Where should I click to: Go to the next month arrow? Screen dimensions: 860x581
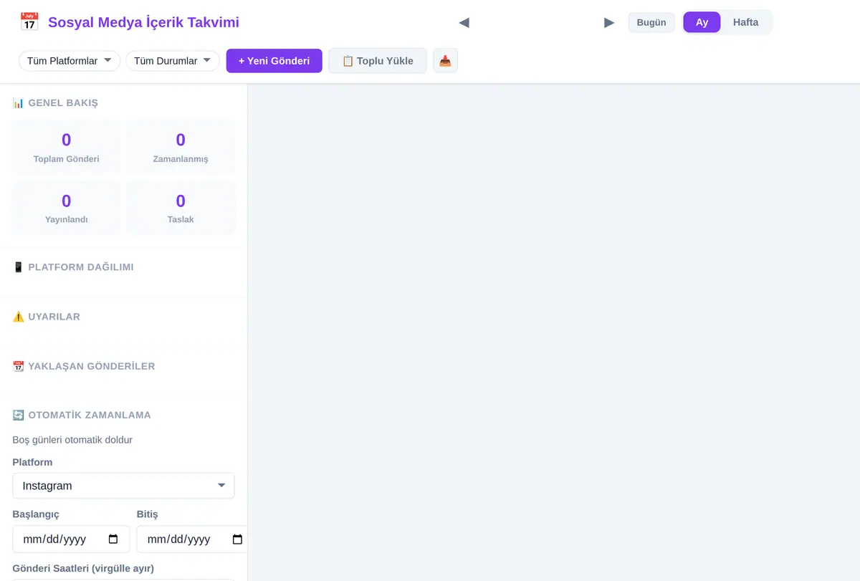[609, 22]
